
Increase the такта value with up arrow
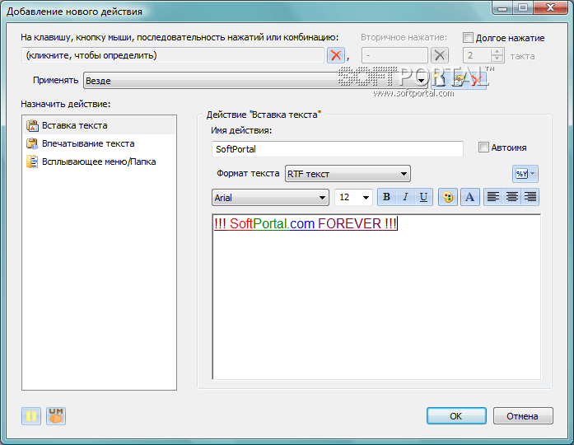[497, 52]
